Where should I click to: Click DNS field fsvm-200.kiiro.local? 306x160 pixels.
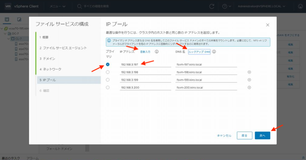point(206,87)
